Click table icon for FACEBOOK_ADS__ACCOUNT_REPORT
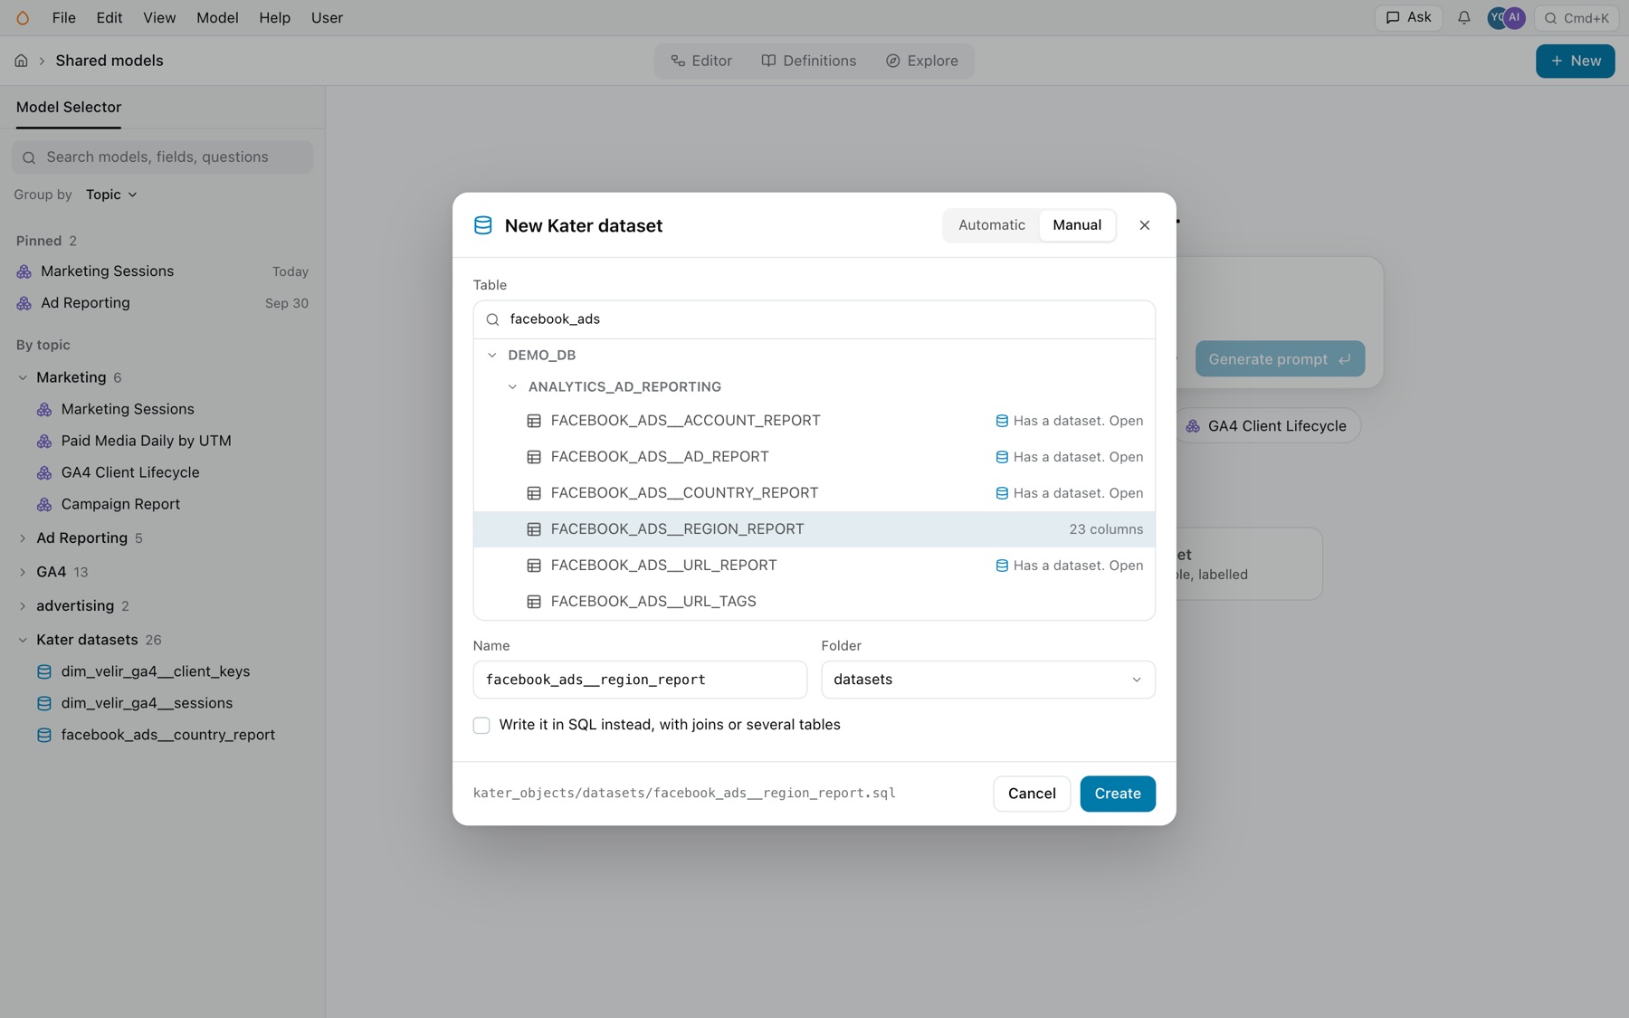This screenshot has height=1018, width=1629. (x=534, y=421)
